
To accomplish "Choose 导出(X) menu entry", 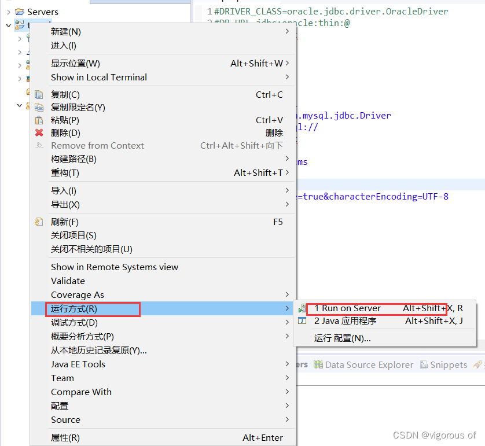I will click(x=163, y=205).
